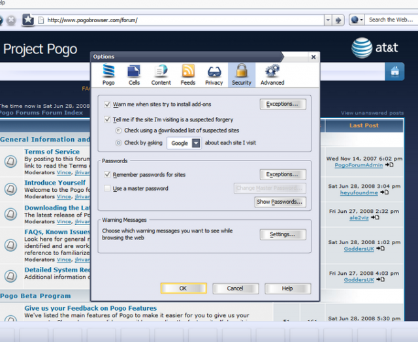
Task: Open heyufoundme user profile link
Action: click(x=359, y=193)
